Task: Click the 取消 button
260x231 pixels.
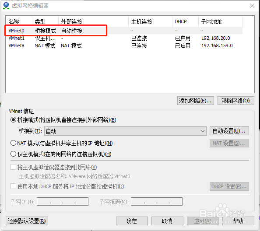Action: point(167,221)
